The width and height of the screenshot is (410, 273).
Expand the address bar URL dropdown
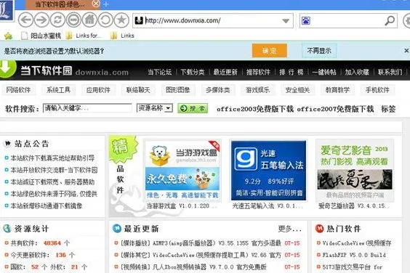(286, 21)
